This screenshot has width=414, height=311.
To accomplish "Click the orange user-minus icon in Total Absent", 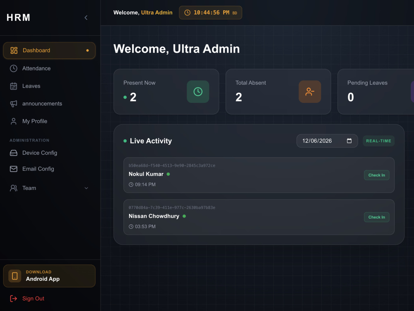I will click(310, 92).
